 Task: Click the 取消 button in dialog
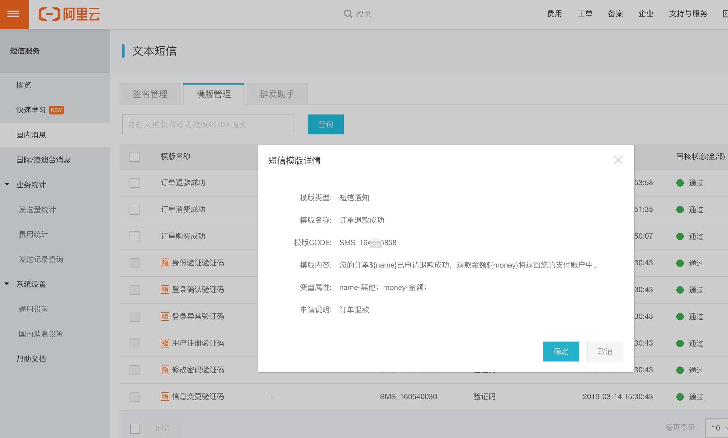pos(605,352)
